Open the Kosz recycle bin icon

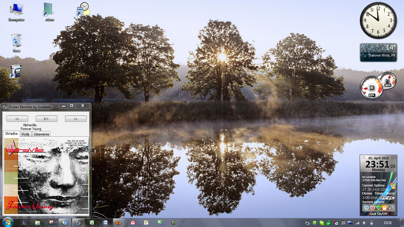click(16, 43)
